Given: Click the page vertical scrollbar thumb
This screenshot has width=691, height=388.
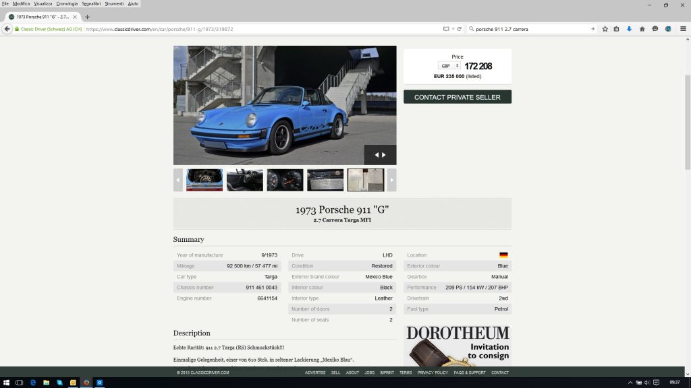Looking at the screenshot, I should pos(688,123).
